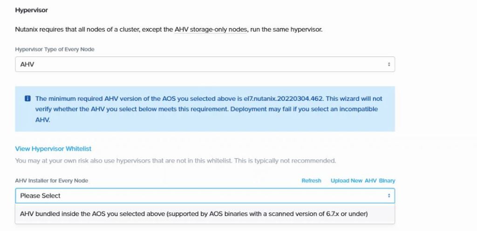Click the Hypervisor section heading

pyautogui.click(x=31, y=10)
